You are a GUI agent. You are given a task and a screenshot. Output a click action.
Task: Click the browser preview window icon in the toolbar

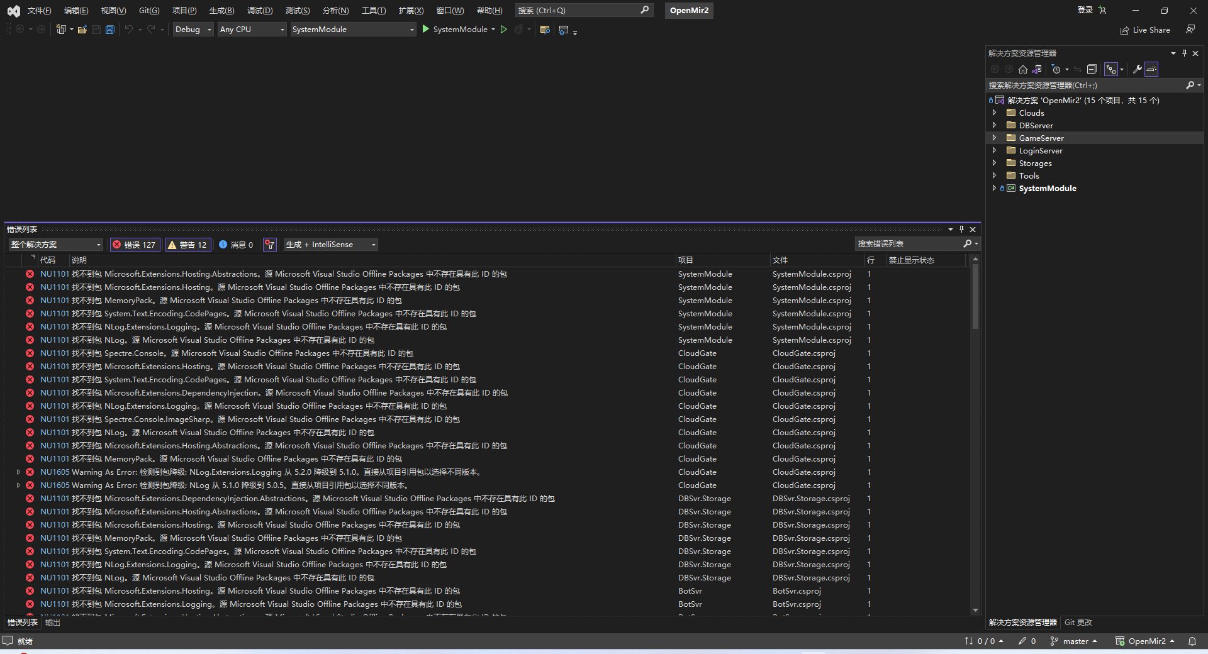564,30
